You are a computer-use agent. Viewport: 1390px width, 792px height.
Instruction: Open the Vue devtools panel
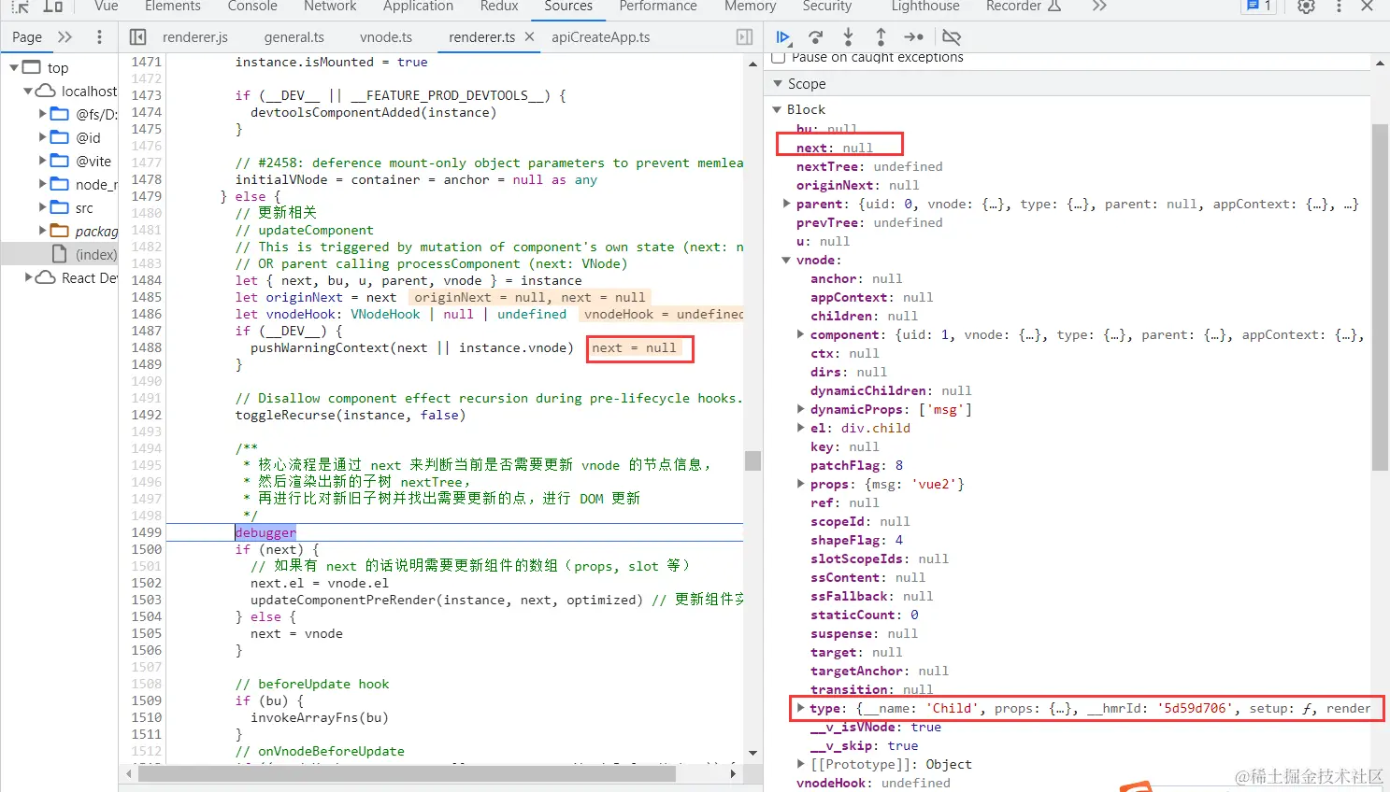coord(107,7)
